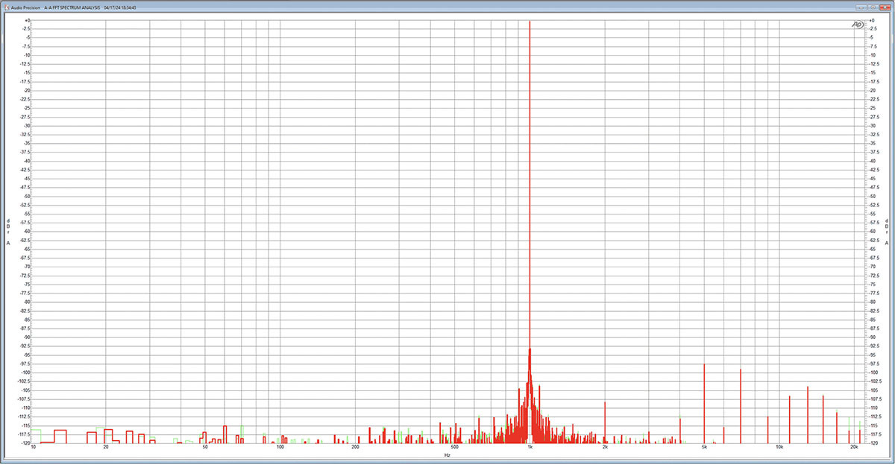This screenshot has height=464, width=895.
Task: Click the '+0' label on left dBr axis
Action: point(27,20)
